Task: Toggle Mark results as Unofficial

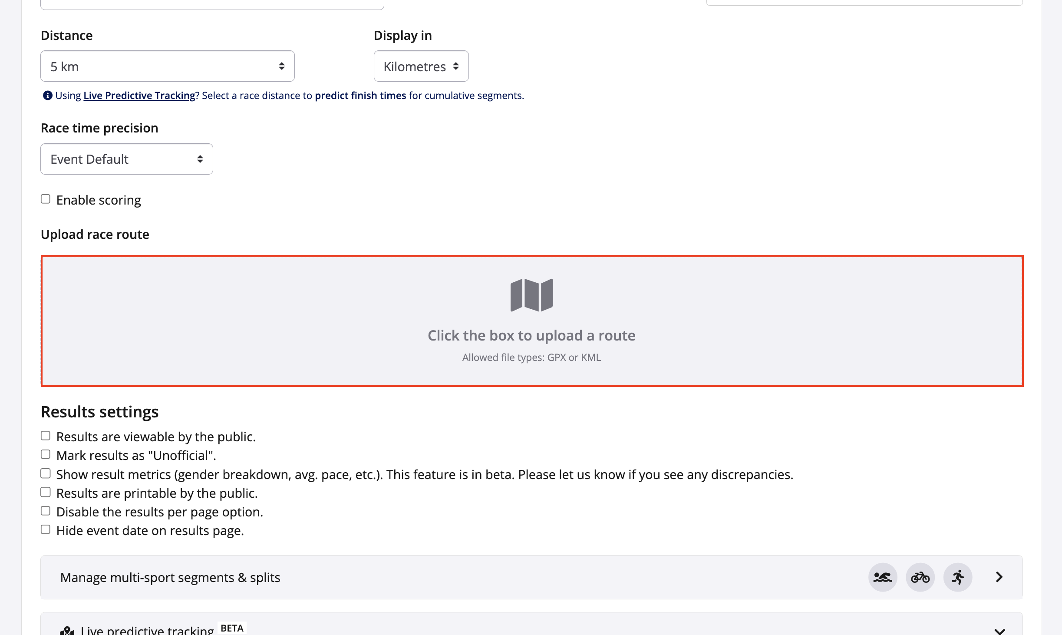Action: click(x=46, y=454)
